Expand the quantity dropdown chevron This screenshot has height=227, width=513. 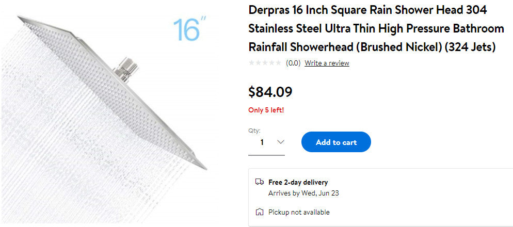280,142
